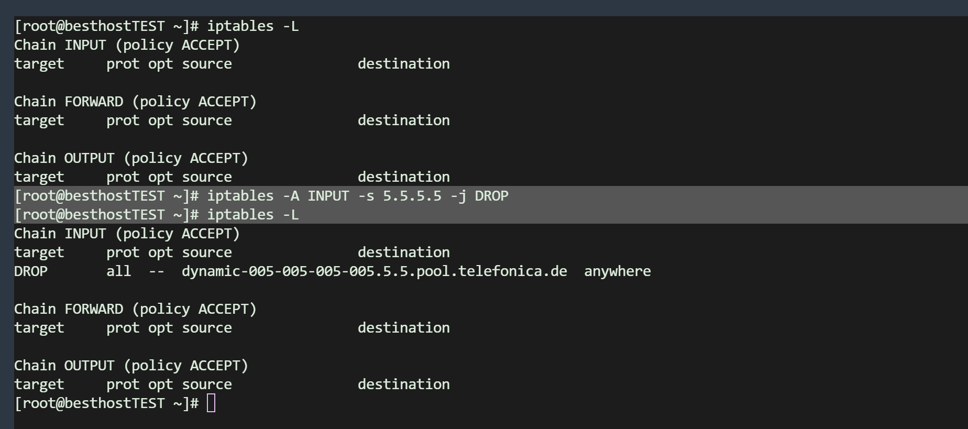The width and height of the screenshot is (968, 429).
Task: Click the topmost Chain INPUT header line
Action: [127, 45]
